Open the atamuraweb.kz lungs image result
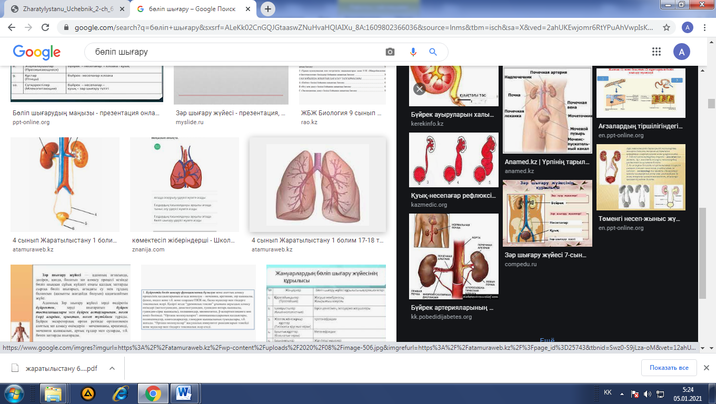The width and height of the screenshot is (716, 404). (317, 185)
